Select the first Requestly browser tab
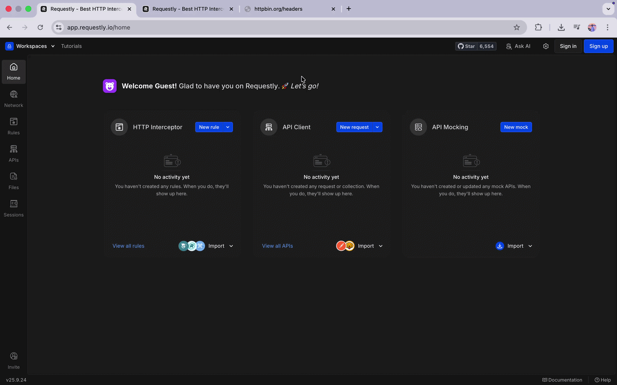Image resolution: width=617 pixels, height=385 pixels. click(x=86, y=9)
